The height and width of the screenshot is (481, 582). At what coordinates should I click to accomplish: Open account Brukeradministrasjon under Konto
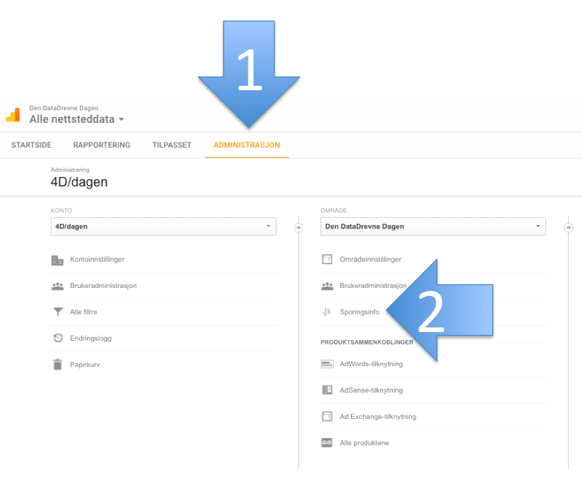pyautogui.click(x=103, y=286)
